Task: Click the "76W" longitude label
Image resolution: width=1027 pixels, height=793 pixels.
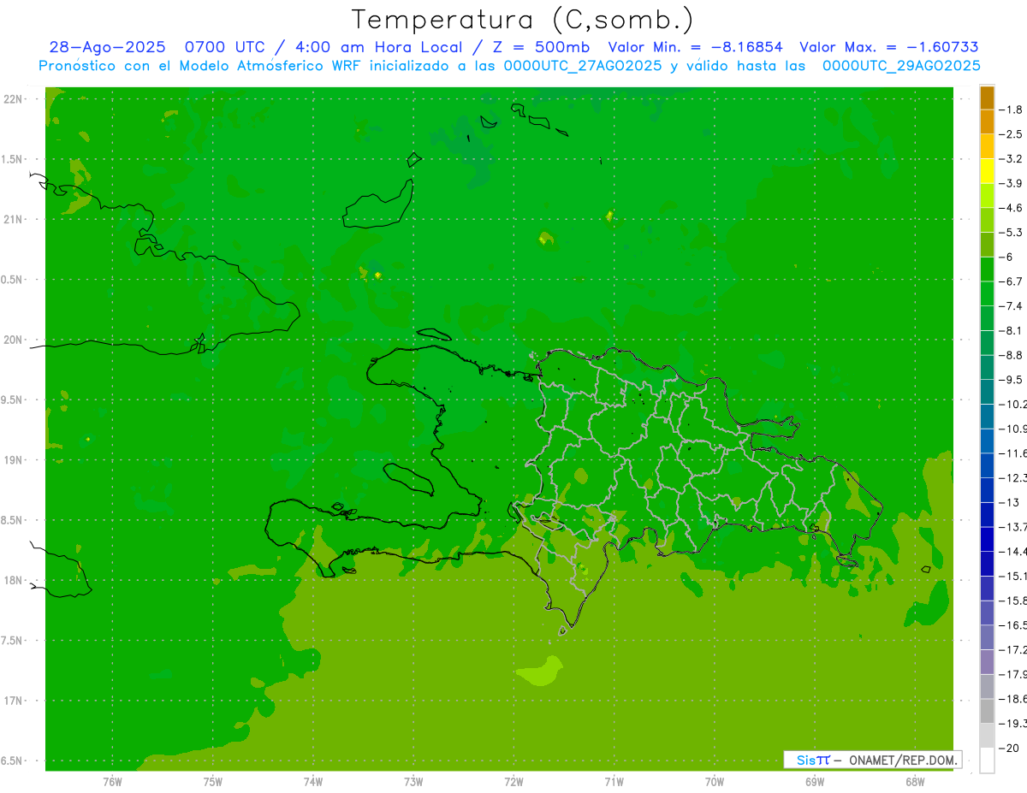Action: pyautogui.click(x=112, y=782)
